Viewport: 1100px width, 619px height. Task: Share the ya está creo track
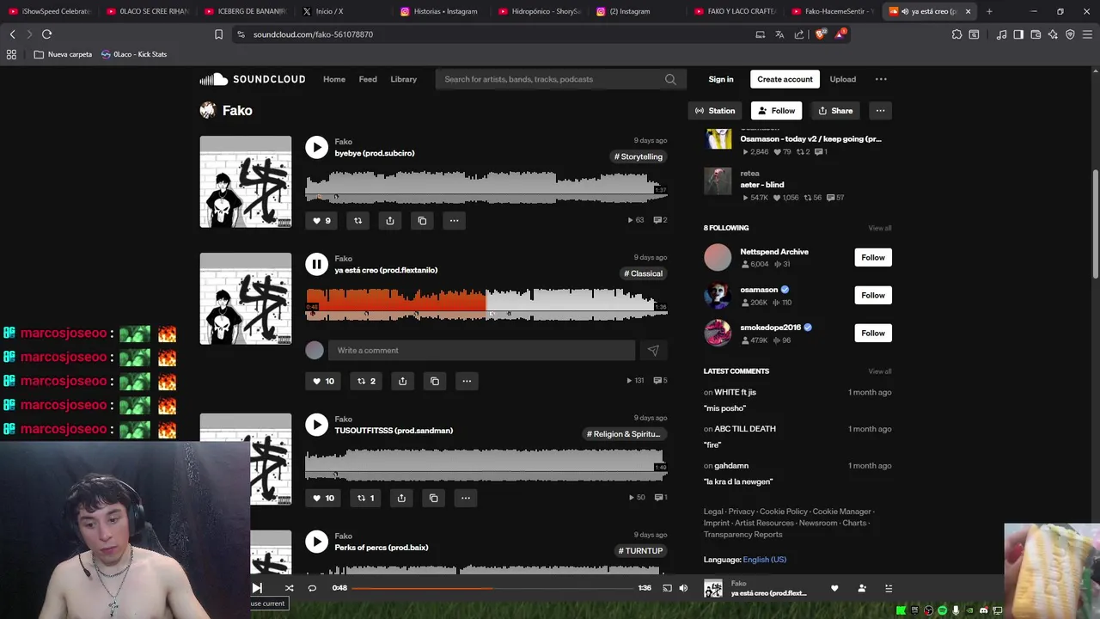(x=402, y=381)
